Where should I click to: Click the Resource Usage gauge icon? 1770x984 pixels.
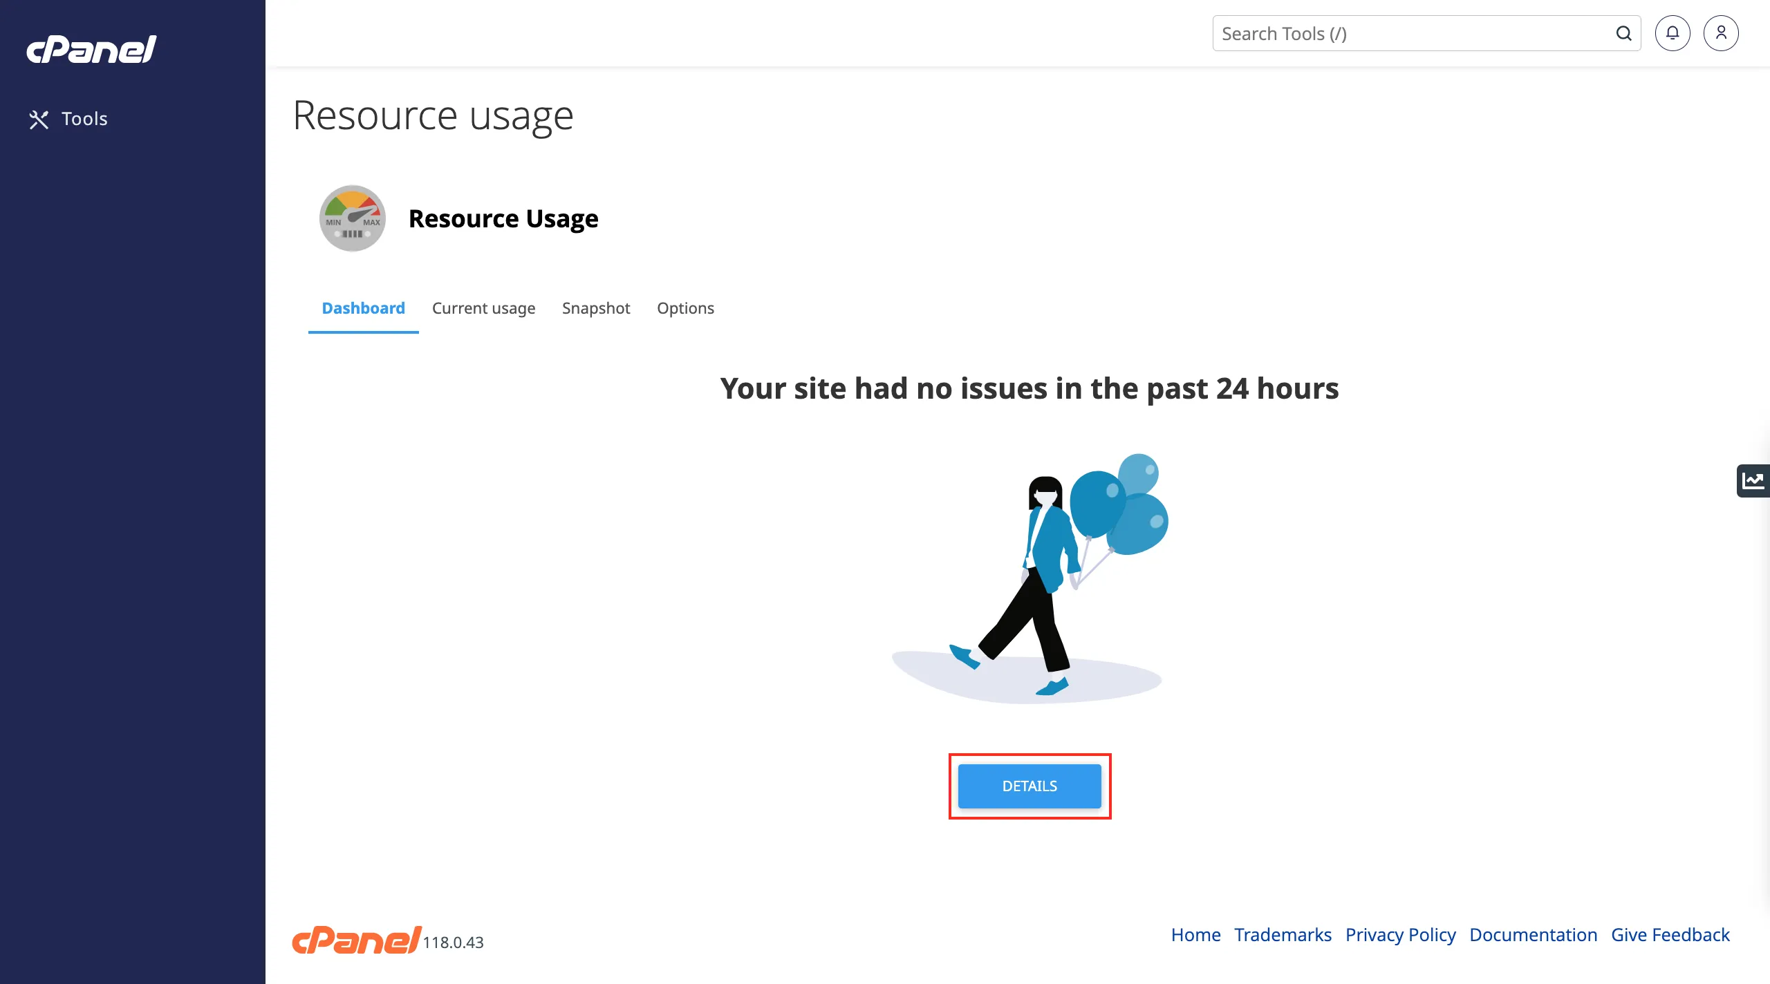tap(353, 218)
